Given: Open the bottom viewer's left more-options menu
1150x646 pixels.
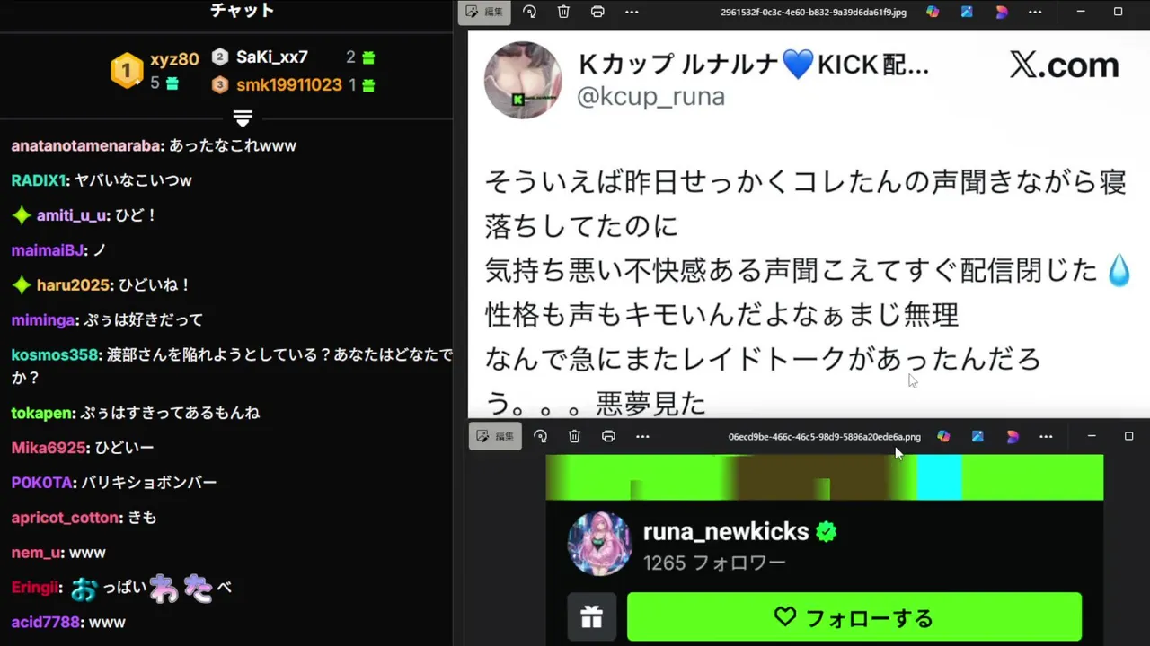Looking at the screenshot, I should point(642,436).
